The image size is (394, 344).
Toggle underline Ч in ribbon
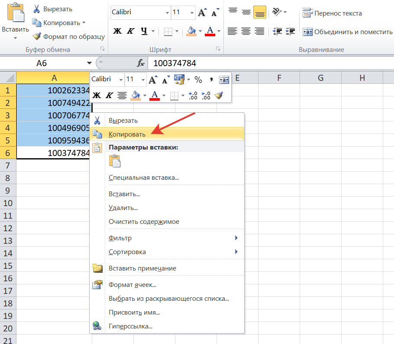tap(144, 31)
